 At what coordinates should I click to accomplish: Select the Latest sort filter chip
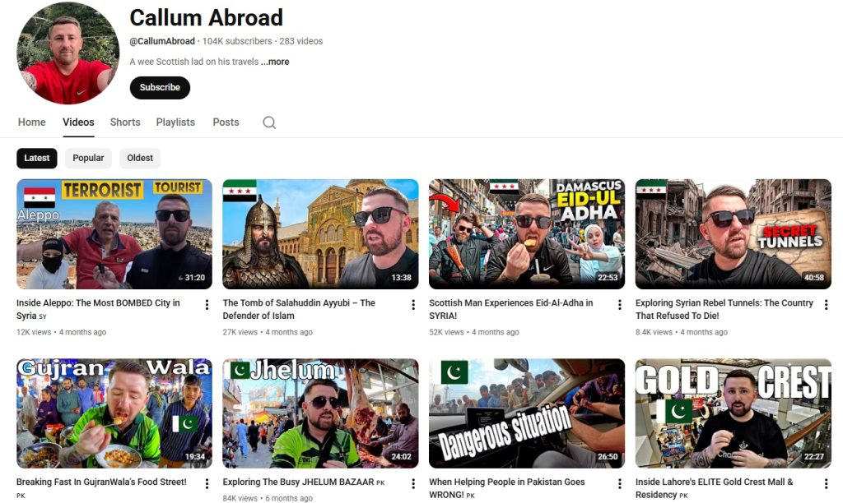point(37,158)
